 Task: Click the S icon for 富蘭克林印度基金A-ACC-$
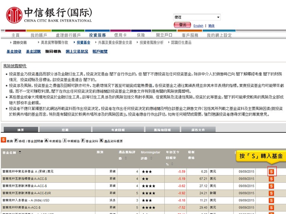pos(271,208)
